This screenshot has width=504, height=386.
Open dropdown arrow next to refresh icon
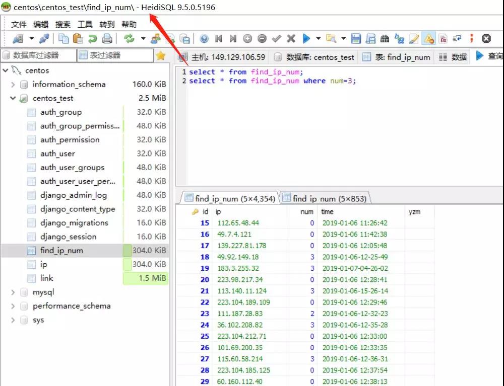pos(143,39)
